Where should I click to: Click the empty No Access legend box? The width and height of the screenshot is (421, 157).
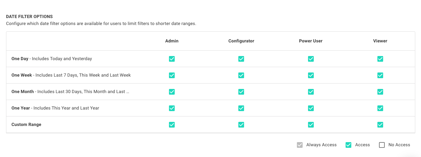(382, 145)
